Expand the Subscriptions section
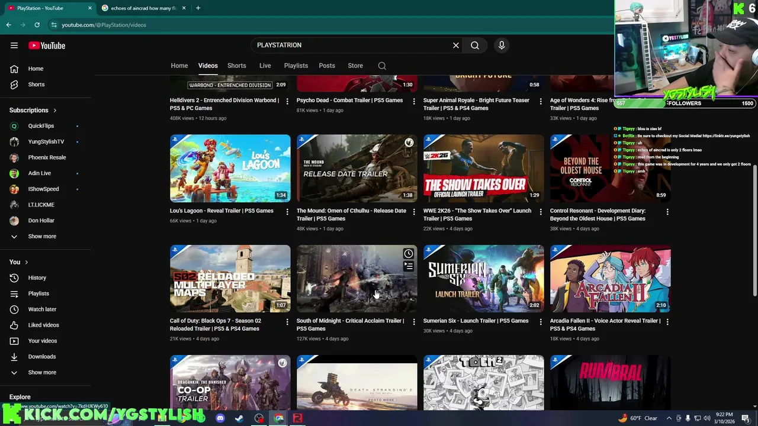758x426 pixels. 33,110
